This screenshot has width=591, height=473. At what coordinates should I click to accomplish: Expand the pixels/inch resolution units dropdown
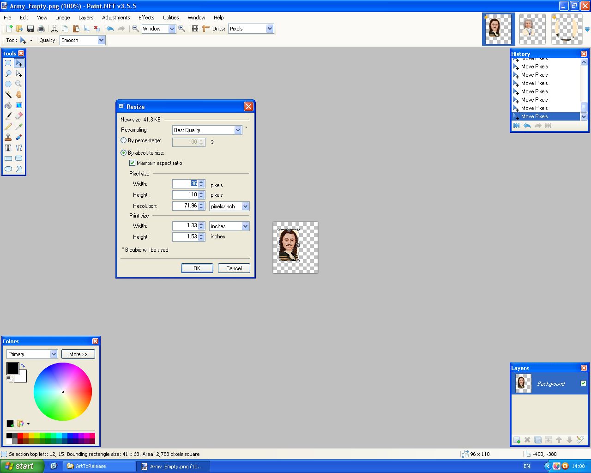[245, 206]
